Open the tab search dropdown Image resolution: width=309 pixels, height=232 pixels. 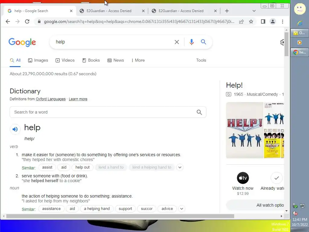pyautogui.click(x=254, y=11)
